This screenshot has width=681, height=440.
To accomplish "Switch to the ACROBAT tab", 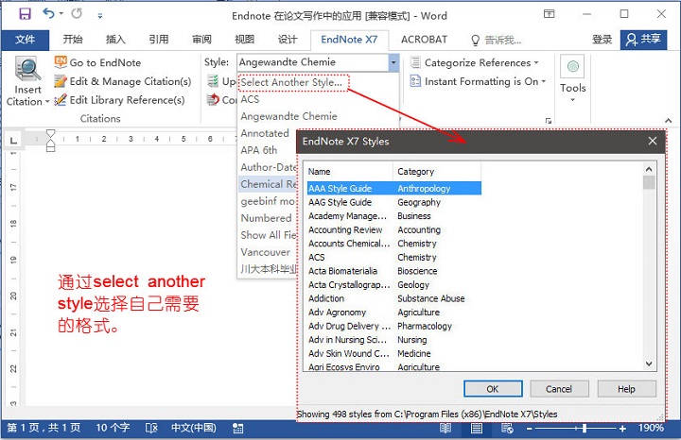I will pyautogui.click(x=424, y=40).
